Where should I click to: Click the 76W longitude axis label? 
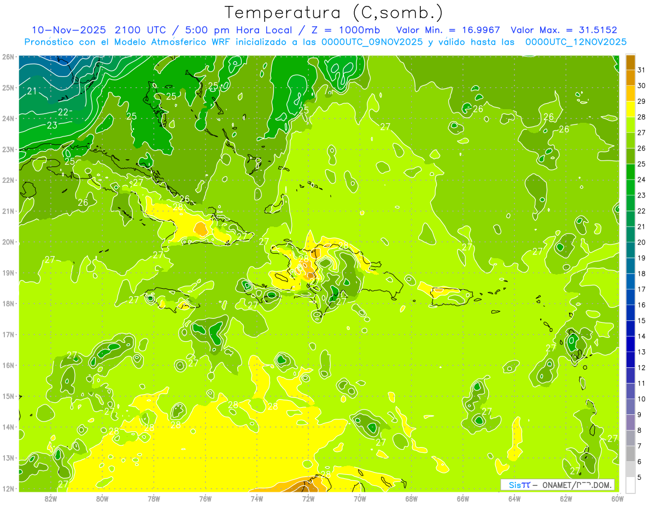[x=205, y=498]
